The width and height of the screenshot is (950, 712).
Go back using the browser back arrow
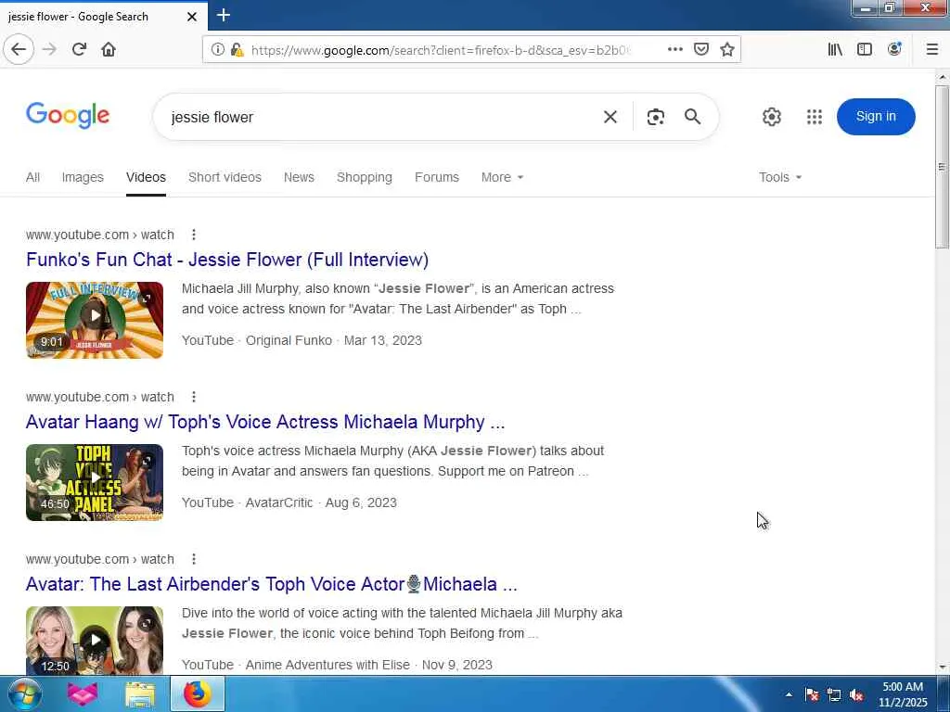(19, 49)
